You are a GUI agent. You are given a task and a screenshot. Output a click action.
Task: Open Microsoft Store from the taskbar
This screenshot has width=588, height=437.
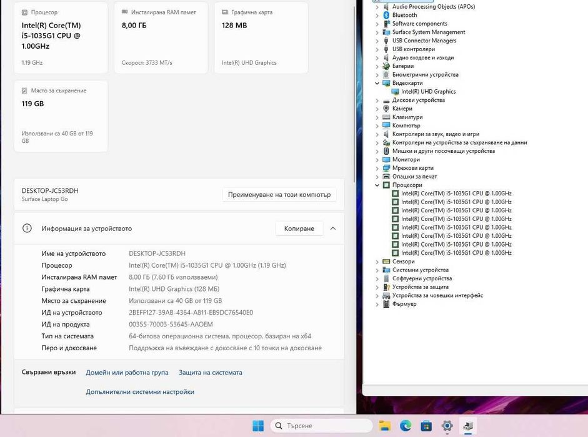click(426, 426)
